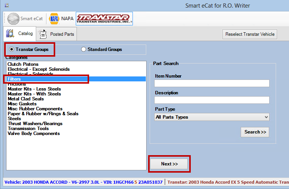Select Clutch Pistons category
This screenshot has height=189, width=289.
click(x=23, y=64)
